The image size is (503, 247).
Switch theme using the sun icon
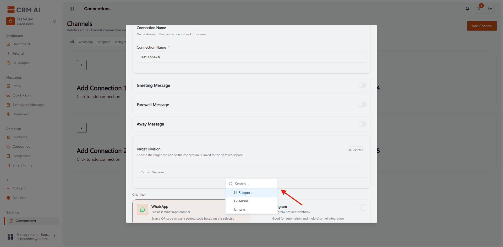point(490,9)
